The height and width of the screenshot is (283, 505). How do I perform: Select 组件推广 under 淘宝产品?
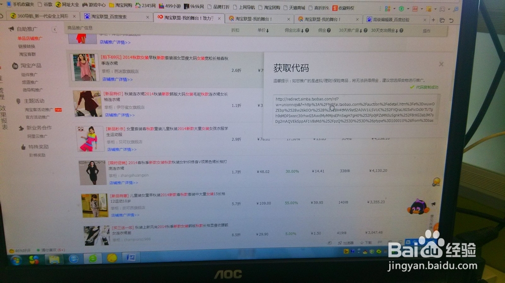click(29, 75)
